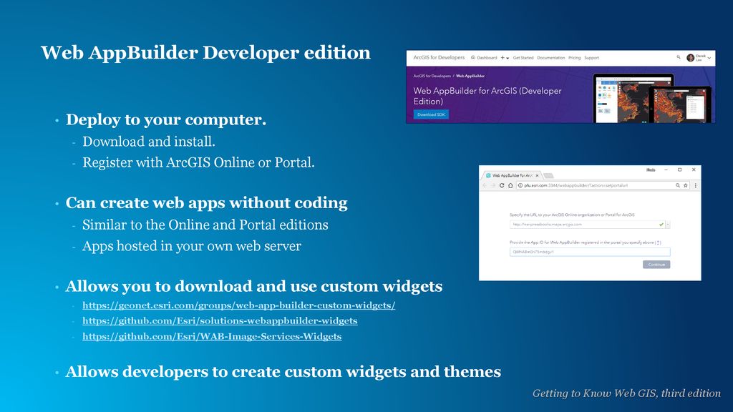Image resolution: width=733 pixels, height=412 pixels.
Task: Click 'Similar to the Online and Portal editions'
Action: click(x=205, y=225)
